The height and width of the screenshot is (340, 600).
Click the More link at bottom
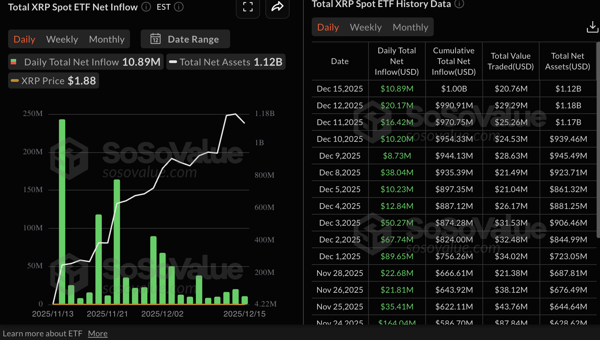(97, 333)
